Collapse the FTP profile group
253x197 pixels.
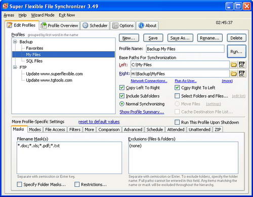(x=15, y=67)
